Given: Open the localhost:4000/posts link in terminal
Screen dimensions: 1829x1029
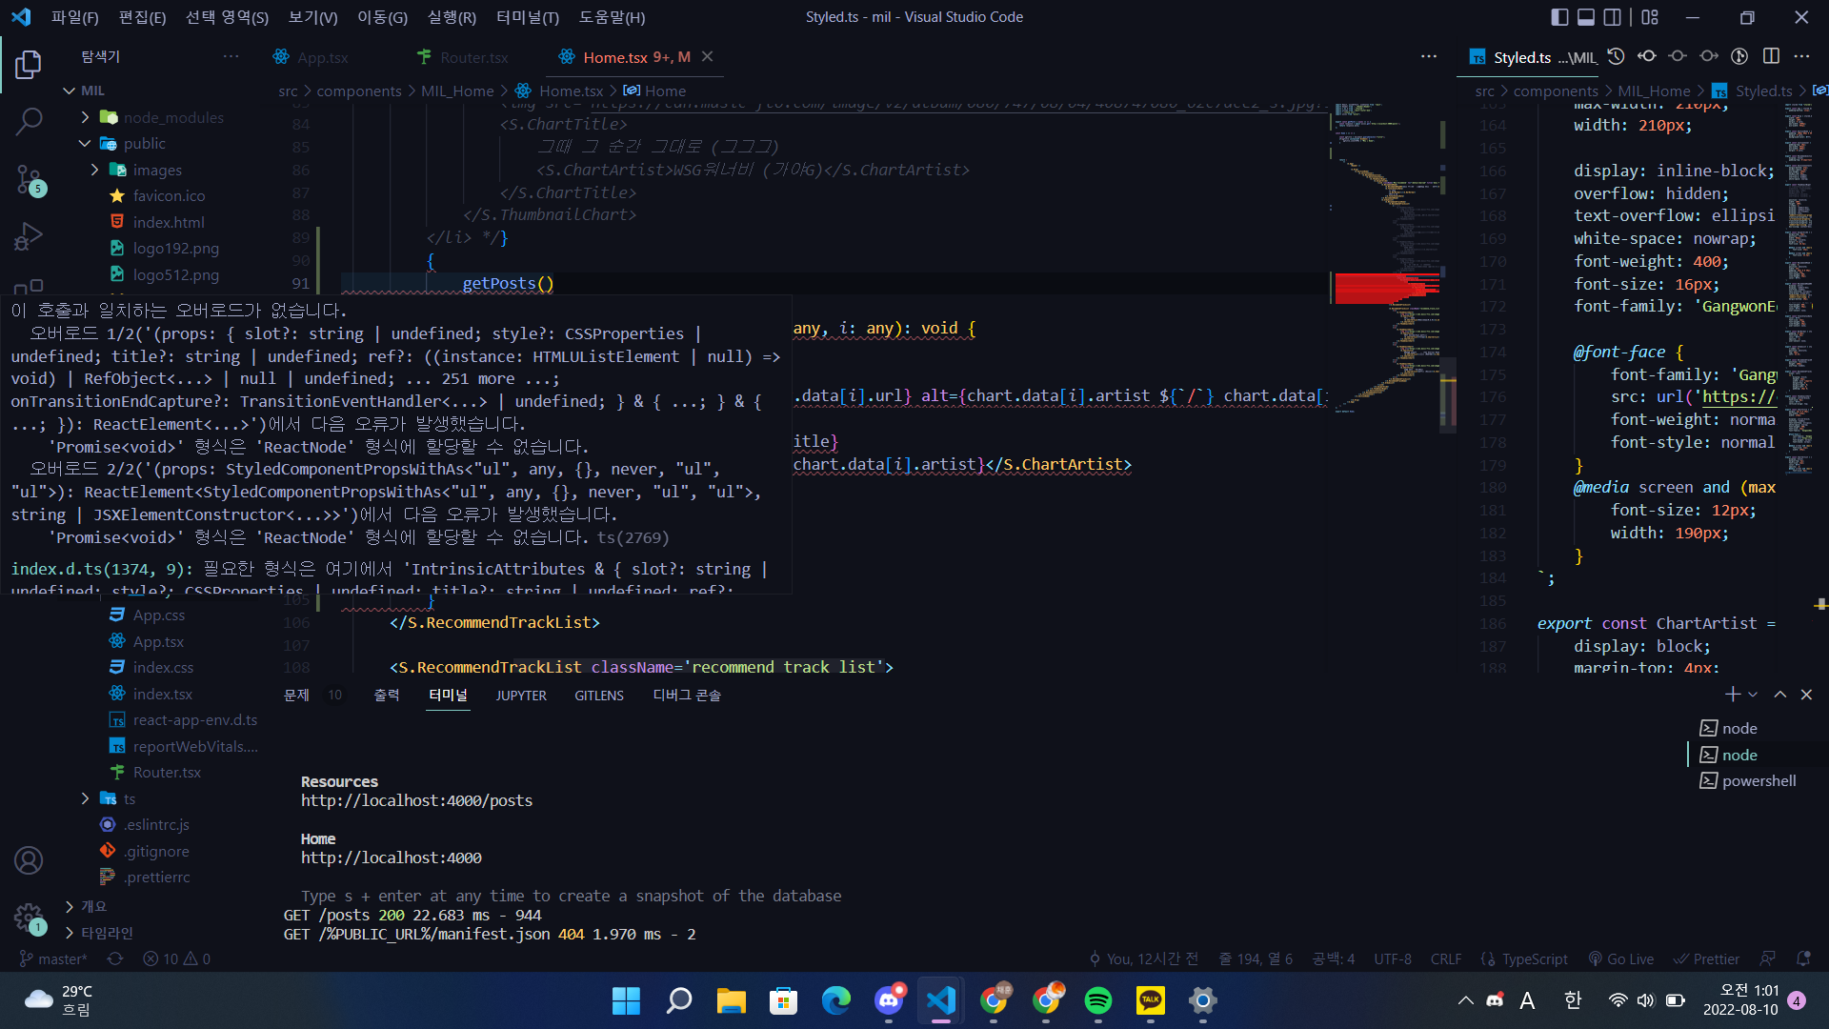Looking at the screenshot, I should click(416, 800).
